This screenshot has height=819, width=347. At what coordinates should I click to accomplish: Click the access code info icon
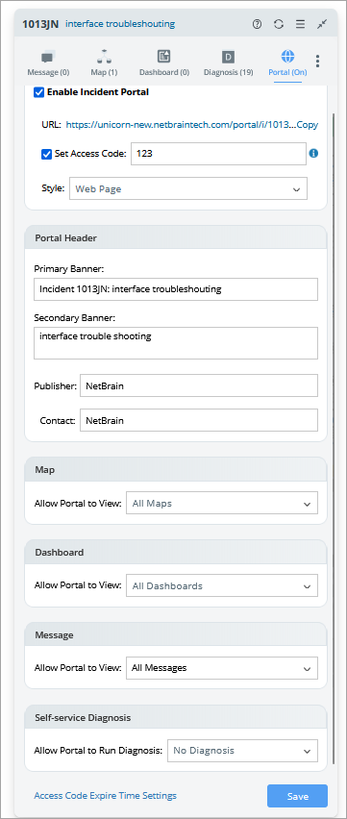click(313, 154)
